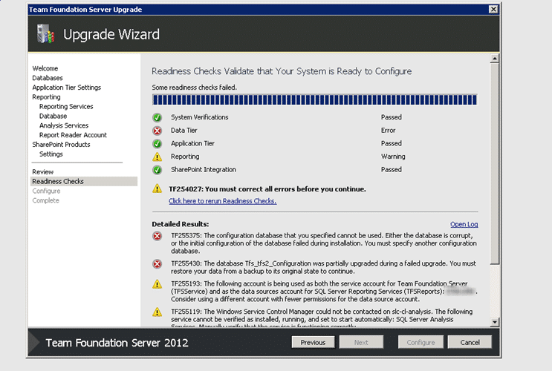Click the System Verifications Passed status
552x371 pixels.
[x=391, y=117]
